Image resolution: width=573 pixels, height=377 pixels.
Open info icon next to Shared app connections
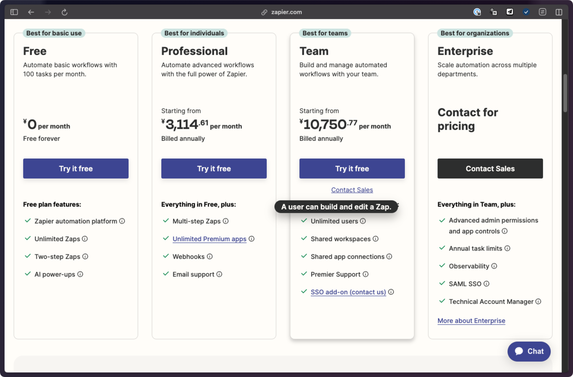(389, 256)
